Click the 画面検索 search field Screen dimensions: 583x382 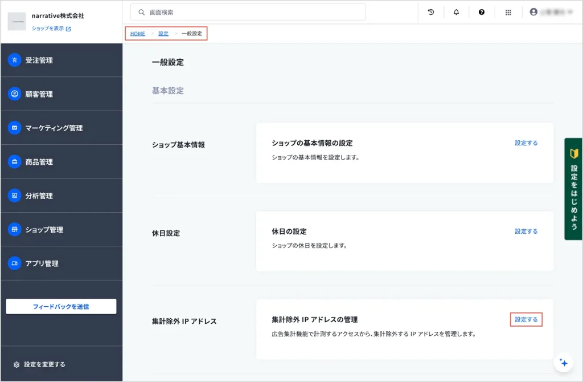click(251, 12)
